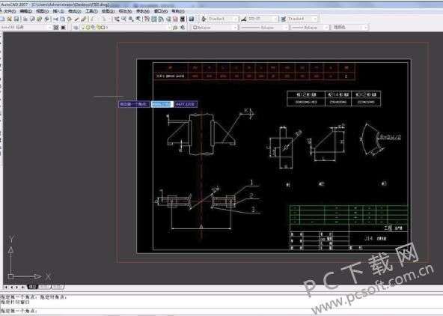Open the Properties palette icon
Screen dimensions: 443x316
tap(147, 19)
